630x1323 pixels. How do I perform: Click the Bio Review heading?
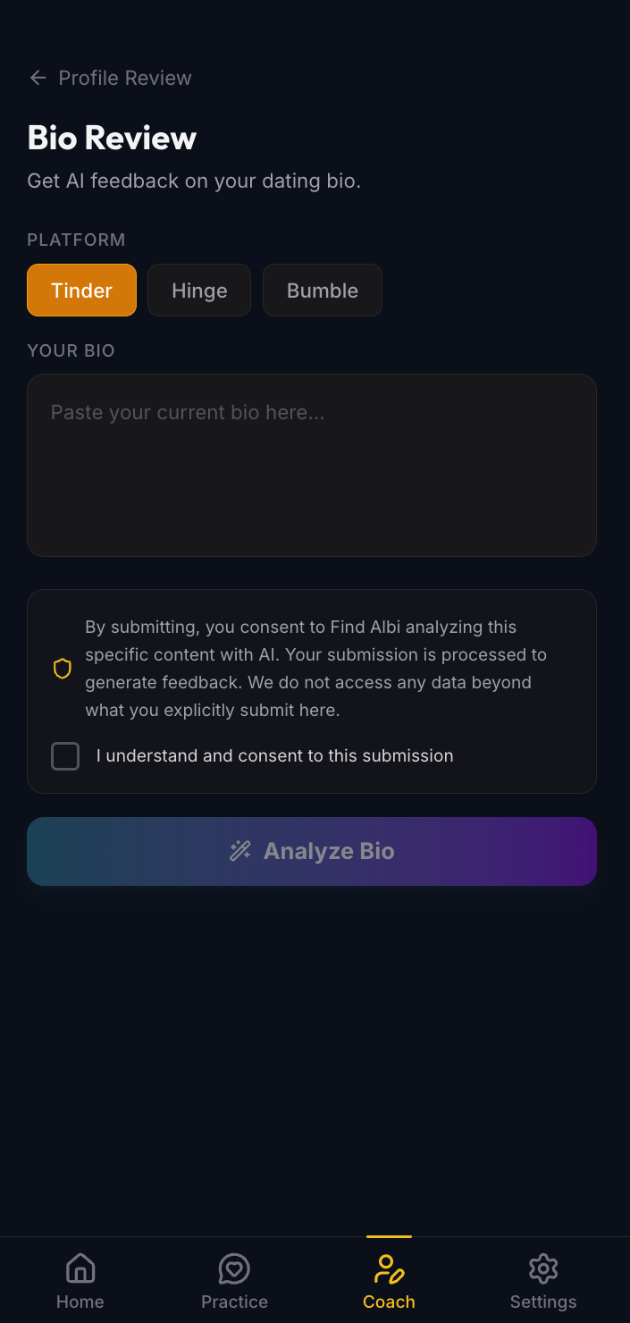(x=112, y=138)
